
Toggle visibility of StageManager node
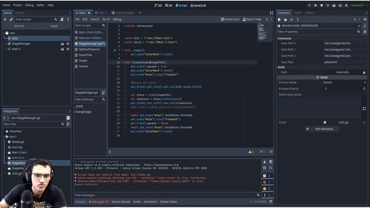[68, 44]
